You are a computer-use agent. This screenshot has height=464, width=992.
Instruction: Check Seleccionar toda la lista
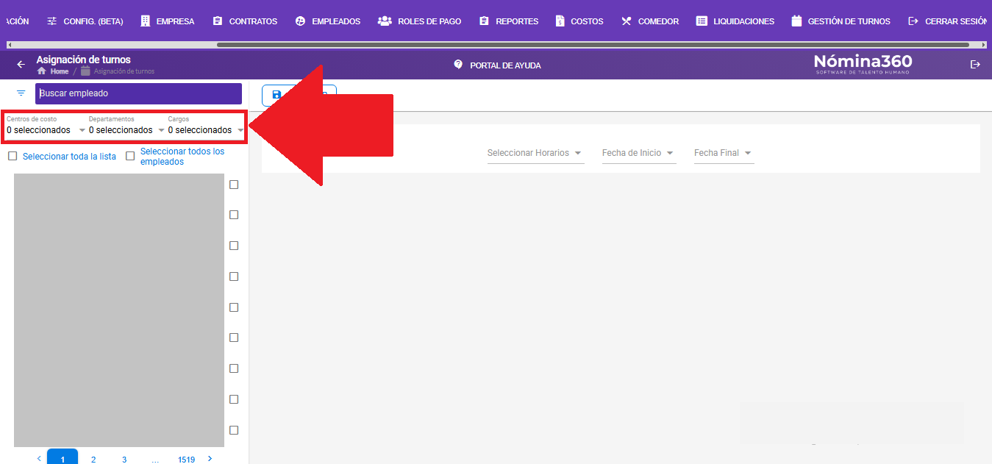point(13,157)
